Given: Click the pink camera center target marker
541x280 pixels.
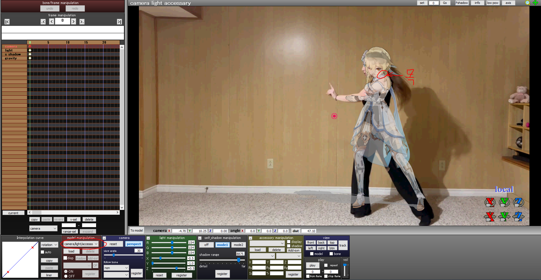Looking at the screenshot, I should [334, 116].
